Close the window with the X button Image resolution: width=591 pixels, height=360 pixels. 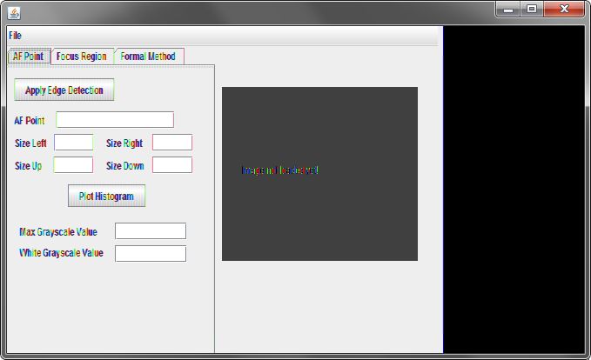pyautogui.click(x=564, y=10)
